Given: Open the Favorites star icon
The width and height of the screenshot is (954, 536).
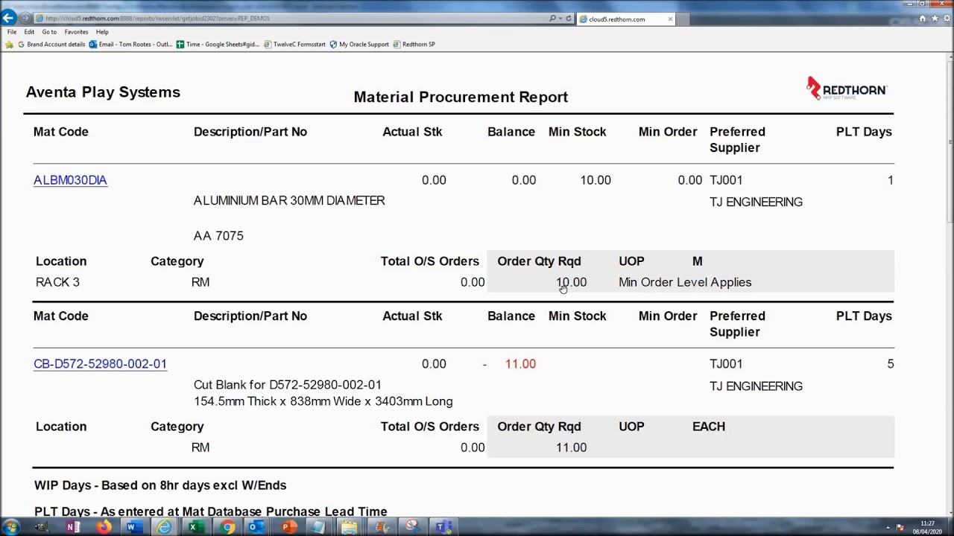Looking at the screenshot, I should (x=934, y=19).
